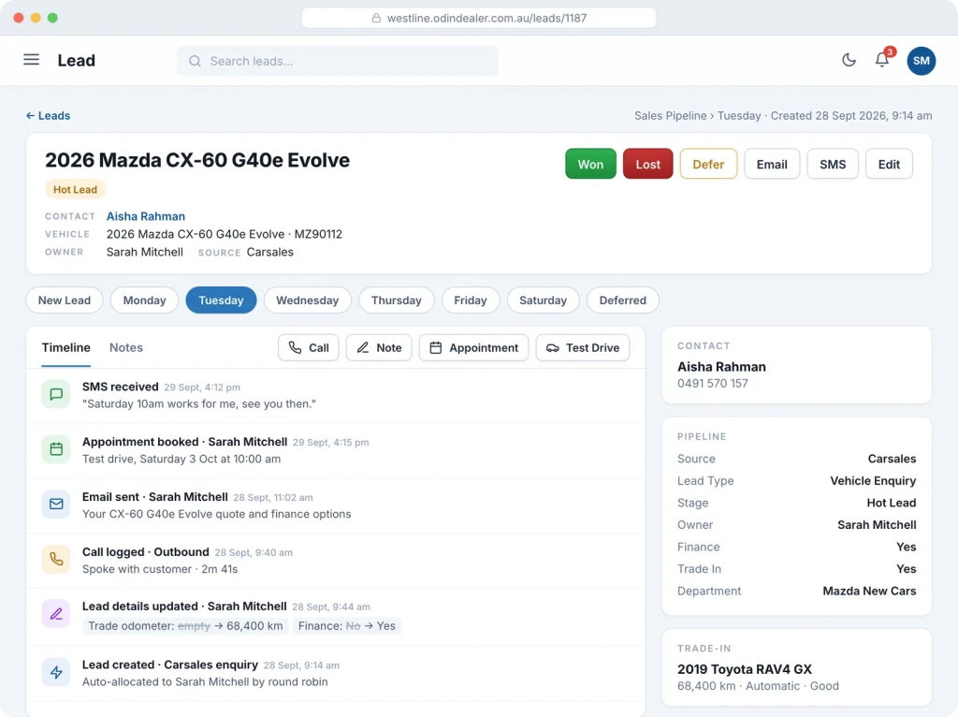958x717 pixels.
Task: Click Appointment booked calendar icon
Action: 56,449
